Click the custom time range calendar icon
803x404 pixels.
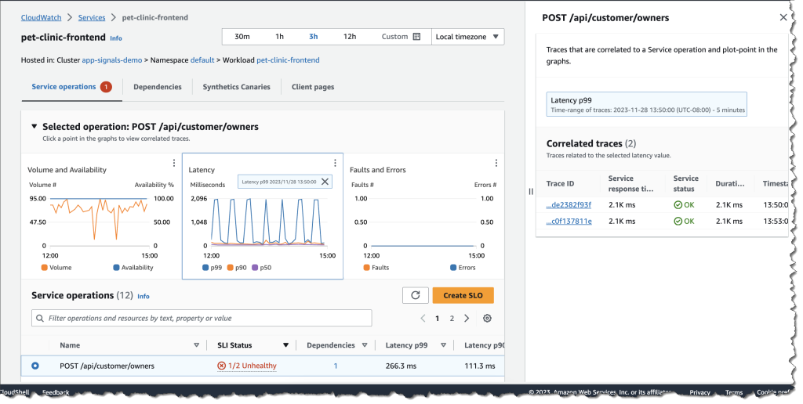pyautogui.click(x=416, y=37)
